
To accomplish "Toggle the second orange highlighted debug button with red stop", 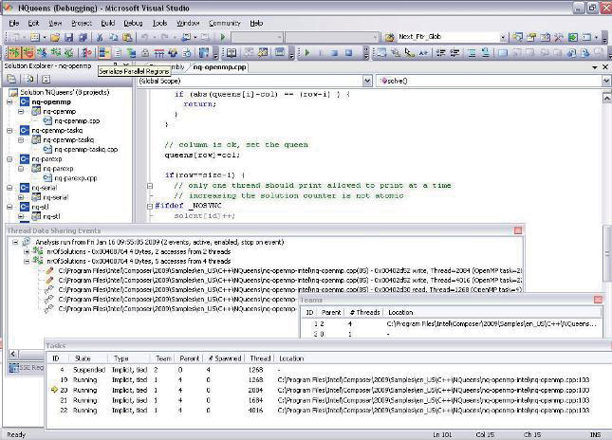I will pos(28,53).
